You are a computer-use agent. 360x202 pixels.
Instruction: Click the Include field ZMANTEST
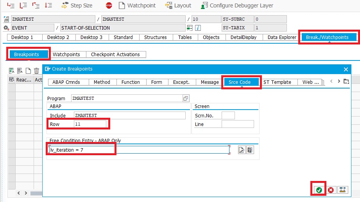pos(129,115)
